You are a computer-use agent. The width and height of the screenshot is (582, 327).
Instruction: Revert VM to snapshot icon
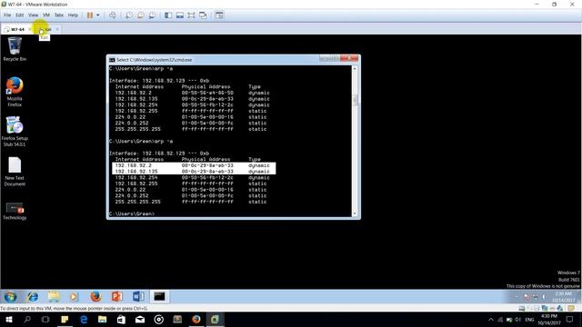[x=140, y=15]
